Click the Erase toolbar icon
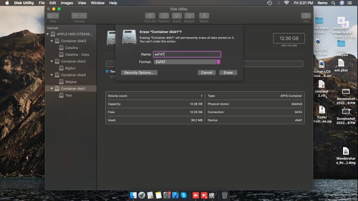Viewport: 358px width, 201px height. point(177,16)
